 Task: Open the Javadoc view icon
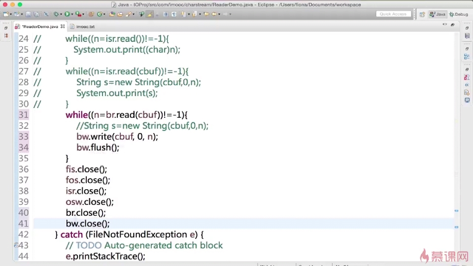tap(467, 85)
